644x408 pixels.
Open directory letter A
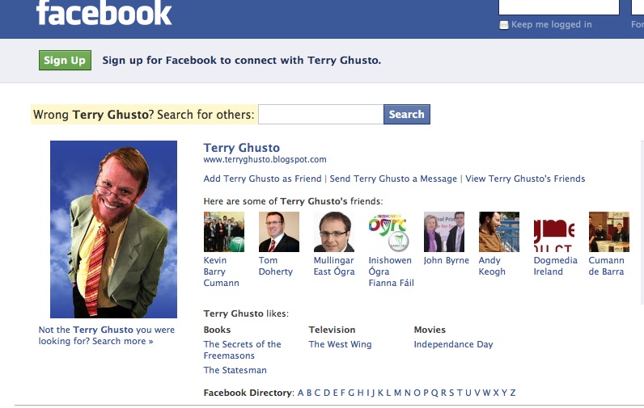(x=300, y=393)
